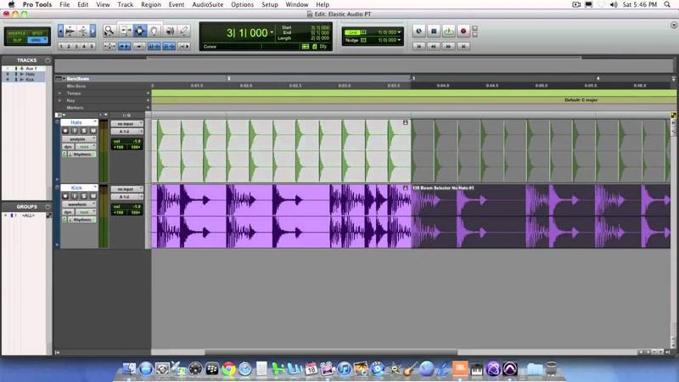Viewport: 679px width, 382px height.
Task: Solo the Kick track
Action: pos(84,195)
